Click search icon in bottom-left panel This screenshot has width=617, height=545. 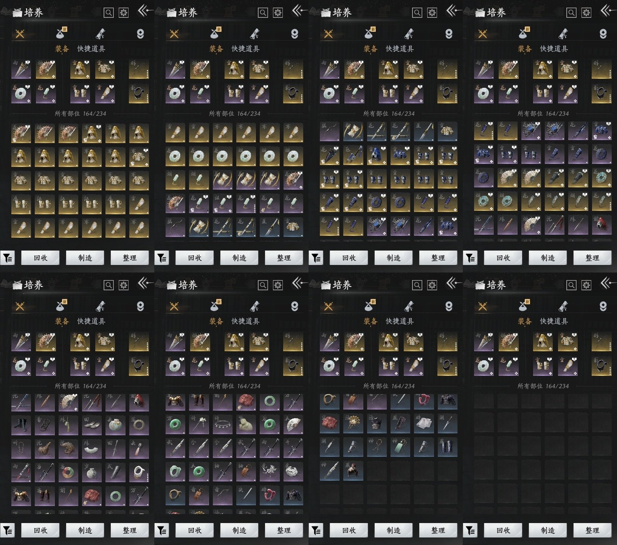pos(109,285)
